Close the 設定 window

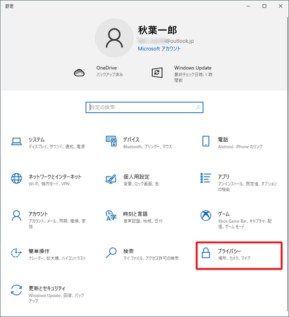point(280,6)
